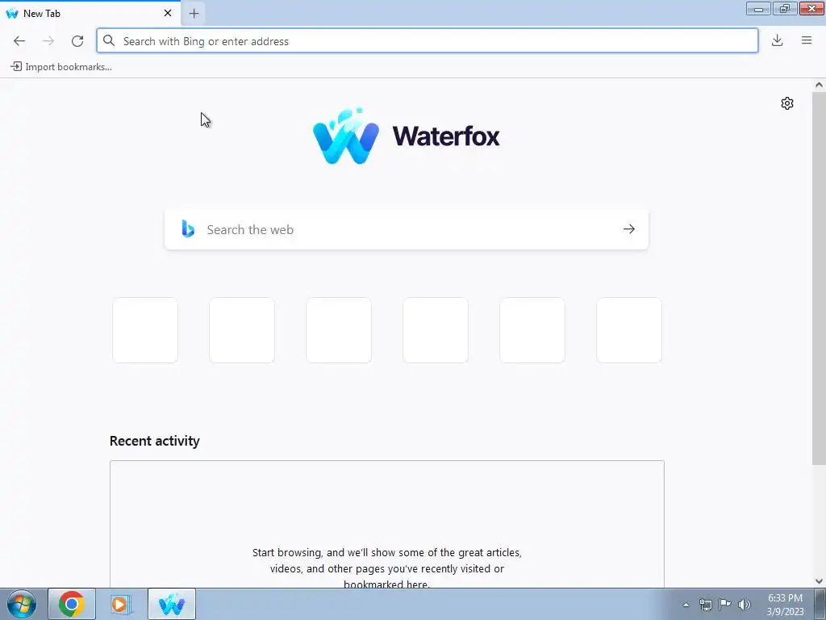Open the Windows Start menu
The height and width of the screenshot is (620, 826).
pyautogui.click(x=22, y=604)
